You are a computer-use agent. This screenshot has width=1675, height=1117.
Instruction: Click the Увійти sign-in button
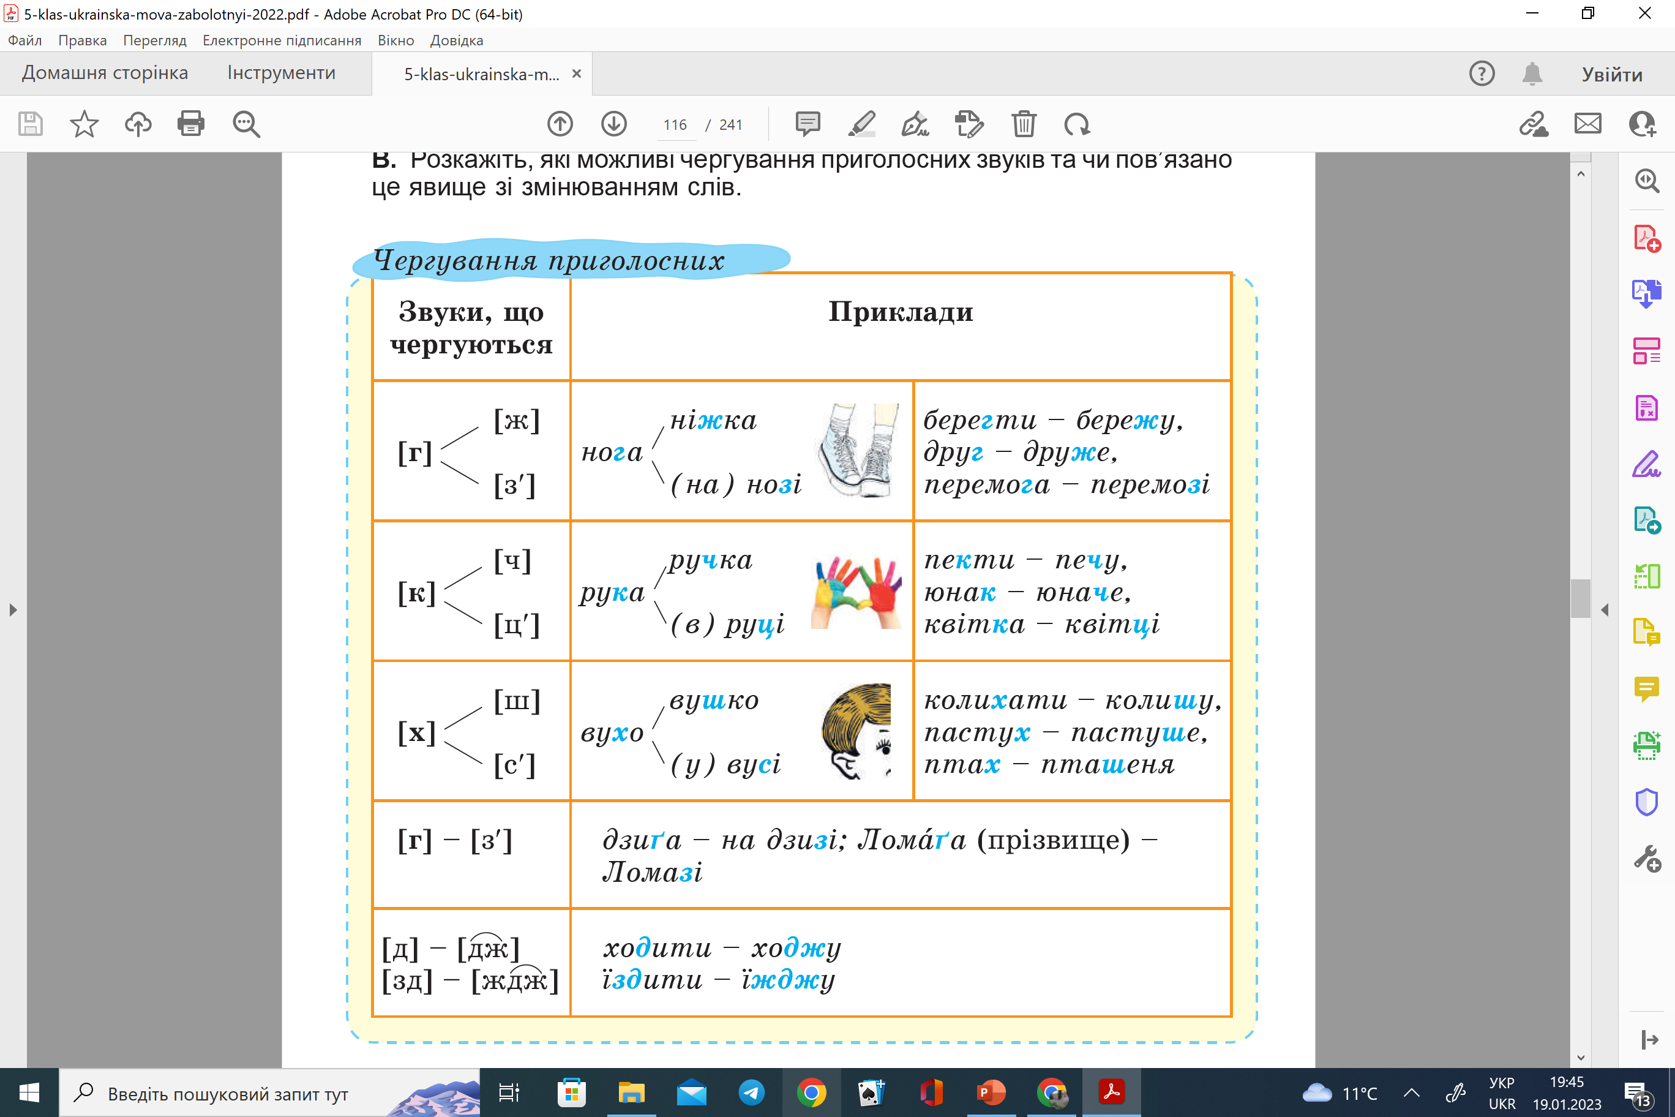pos(1611,74)
